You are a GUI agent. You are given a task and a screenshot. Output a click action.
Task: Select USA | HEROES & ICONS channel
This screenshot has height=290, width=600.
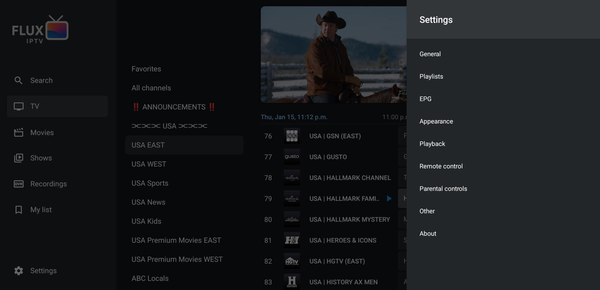point(343,241)
